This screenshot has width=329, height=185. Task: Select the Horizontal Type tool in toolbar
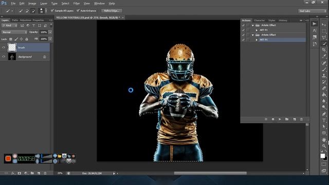(324, 120)
